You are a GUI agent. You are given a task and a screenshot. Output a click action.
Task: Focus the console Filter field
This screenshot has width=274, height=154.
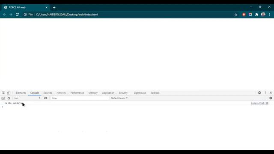click(x=80, y=98)
